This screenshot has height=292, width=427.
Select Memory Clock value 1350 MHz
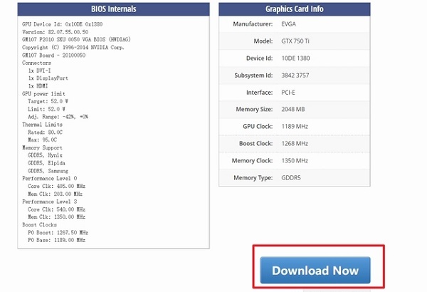[295, 161]
